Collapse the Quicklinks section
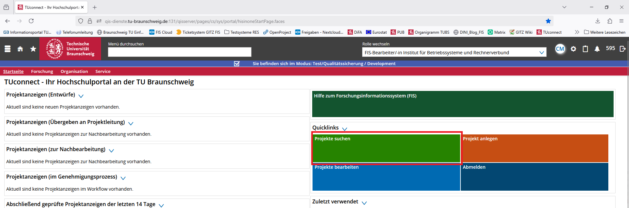Viewport: 629px width, 208px height. point(345,129)
